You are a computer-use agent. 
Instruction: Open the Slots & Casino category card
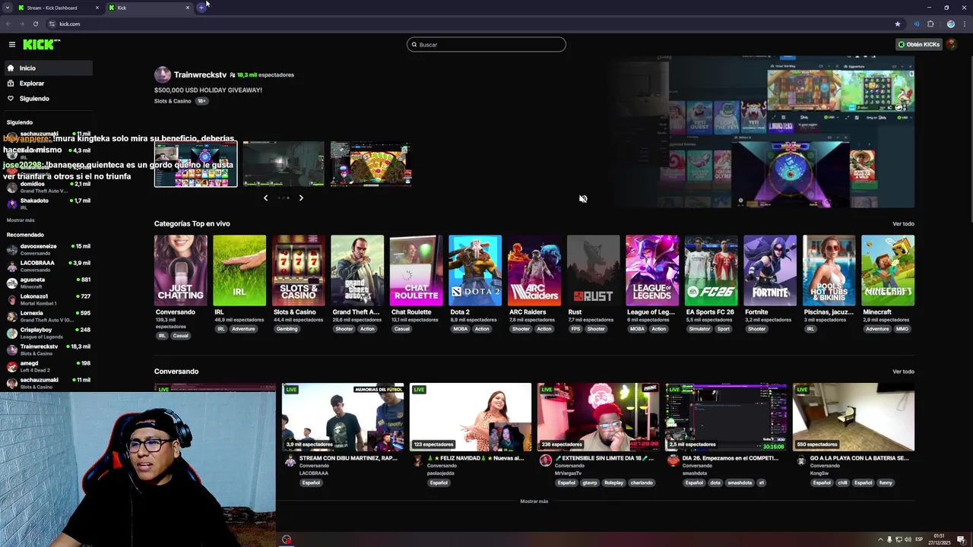point(299,270)
